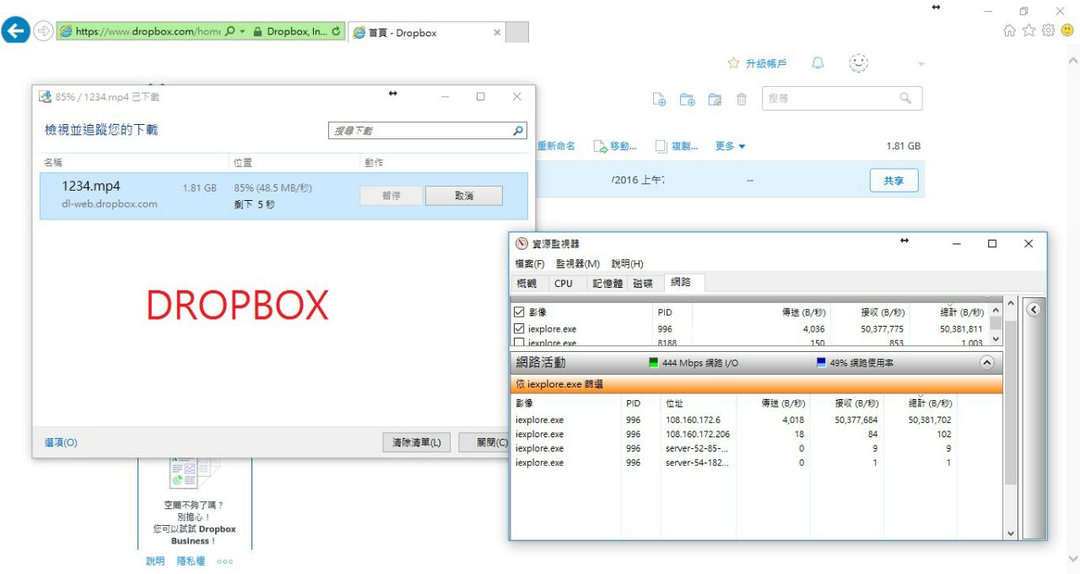Switch to the 概觀 tab

(527, 284)
